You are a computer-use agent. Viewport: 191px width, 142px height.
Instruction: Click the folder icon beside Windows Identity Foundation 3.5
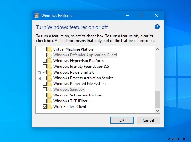49,67
